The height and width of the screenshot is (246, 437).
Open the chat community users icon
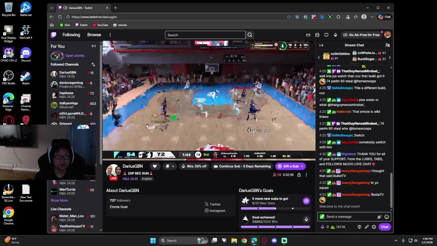(x=387, y=45)
